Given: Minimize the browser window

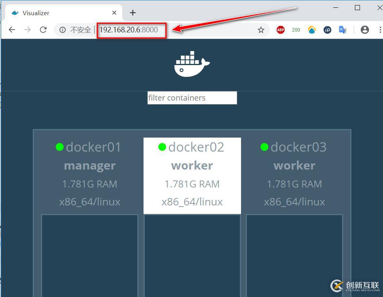Looking at the screenshot, I should pos(336,7).
